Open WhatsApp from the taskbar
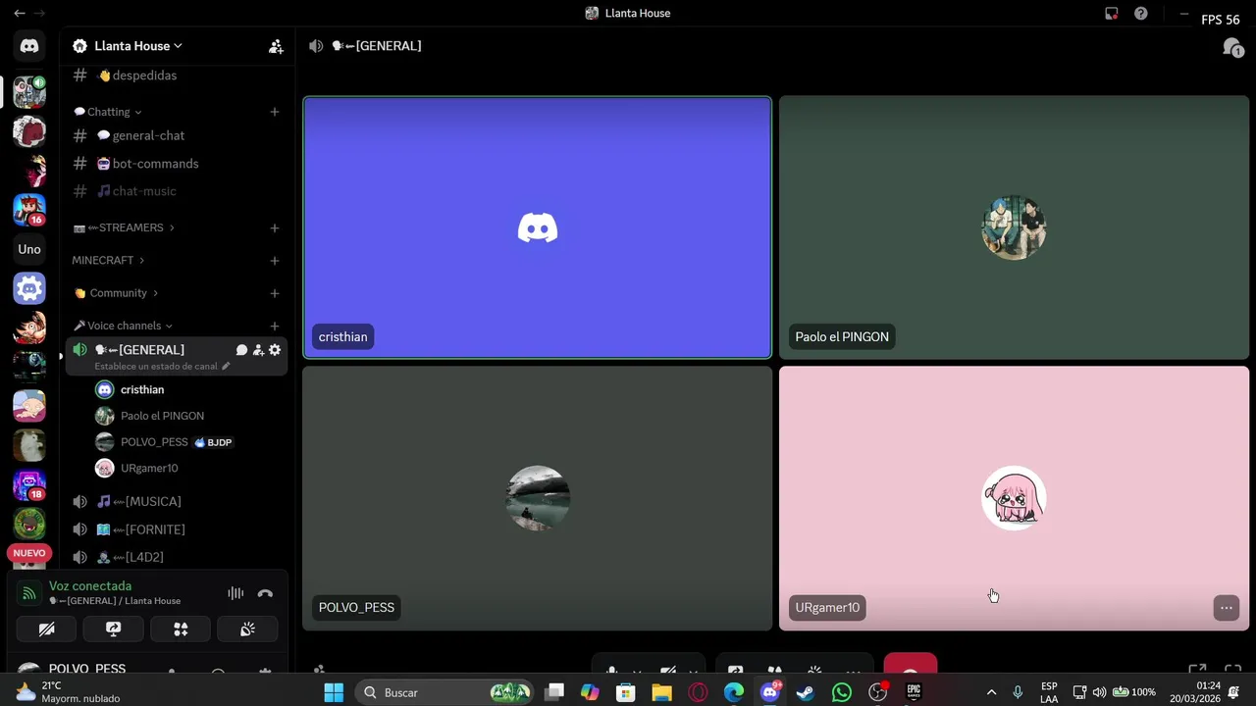Image resolution: width=1256 pixels, height=706 pixels. [x=842, y=692]
